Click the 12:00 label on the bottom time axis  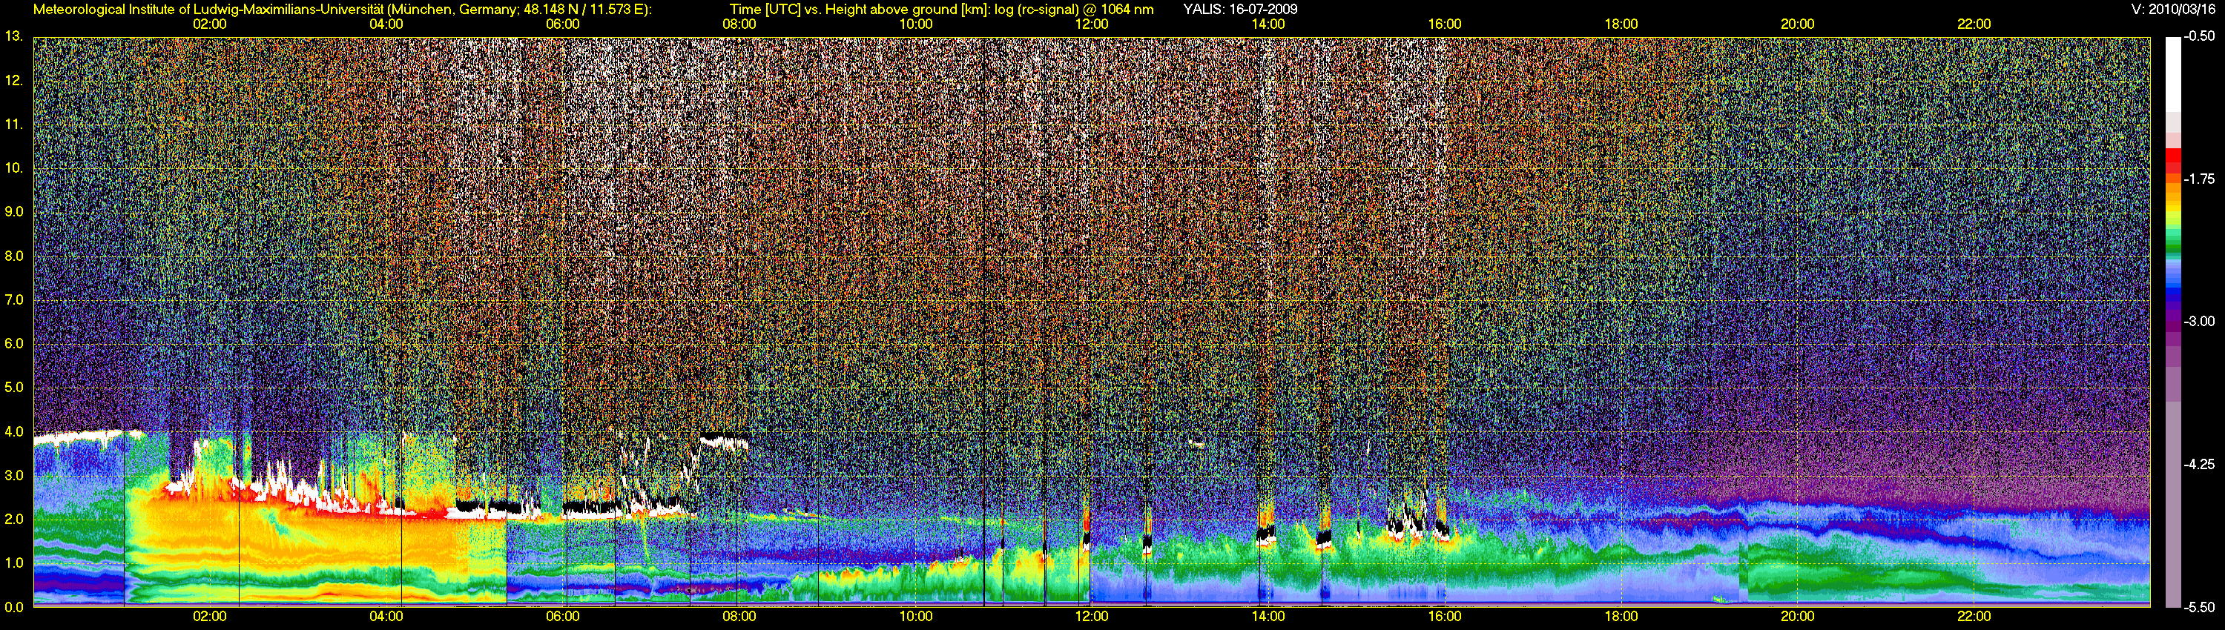point(1092,616)
